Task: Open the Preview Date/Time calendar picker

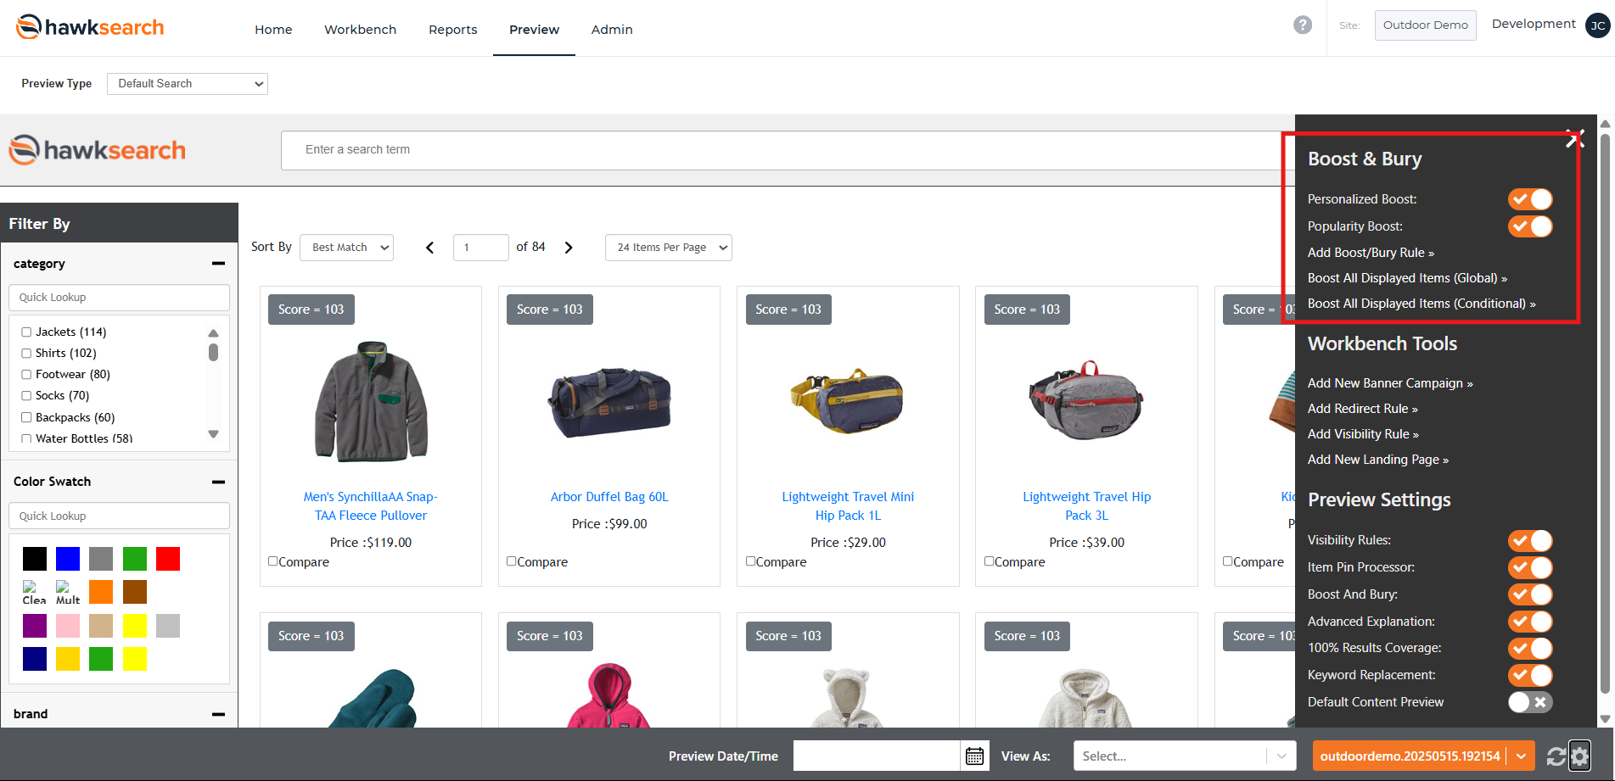Action: tap(974, 756)
